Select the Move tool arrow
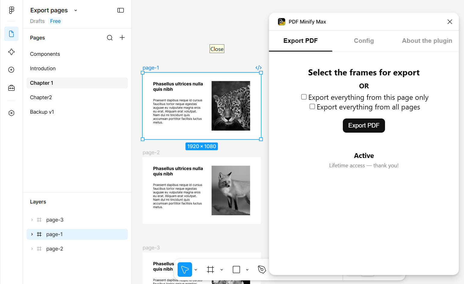This screenshot has height=284, width=464. coord(185,270)
